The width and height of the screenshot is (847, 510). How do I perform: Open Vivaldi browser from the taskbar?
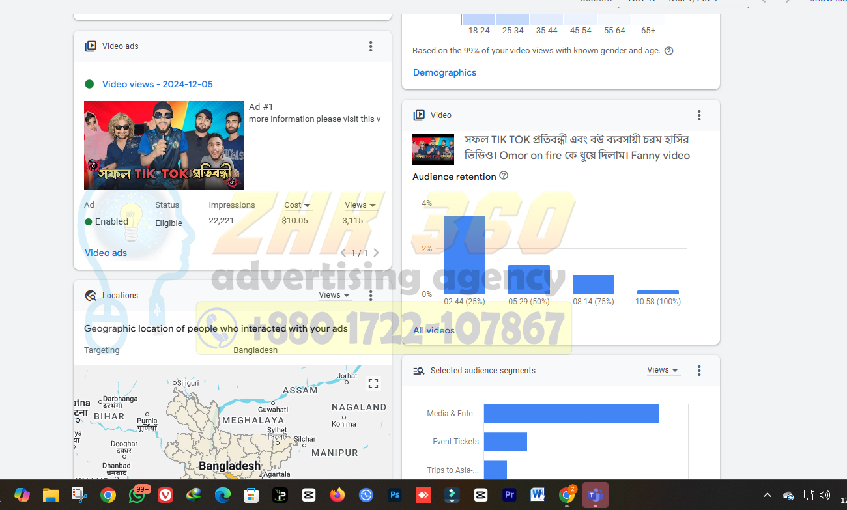(x=165, y=495)
